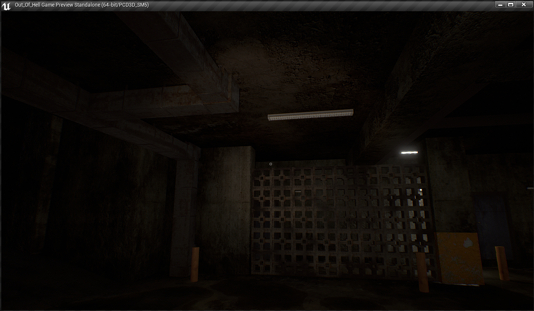
Task: Click the dark concrete wall on far left
Action: [x=25, y=187]
